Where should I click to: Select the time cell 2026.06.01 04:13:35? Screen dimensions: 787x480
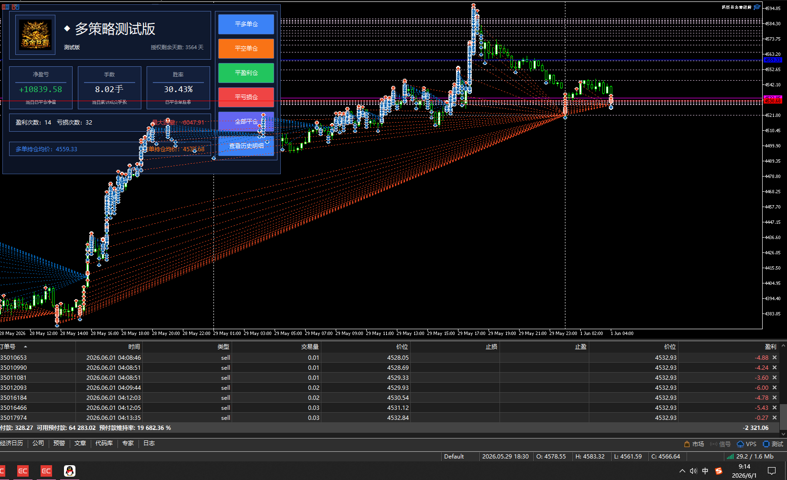point(114,417)
